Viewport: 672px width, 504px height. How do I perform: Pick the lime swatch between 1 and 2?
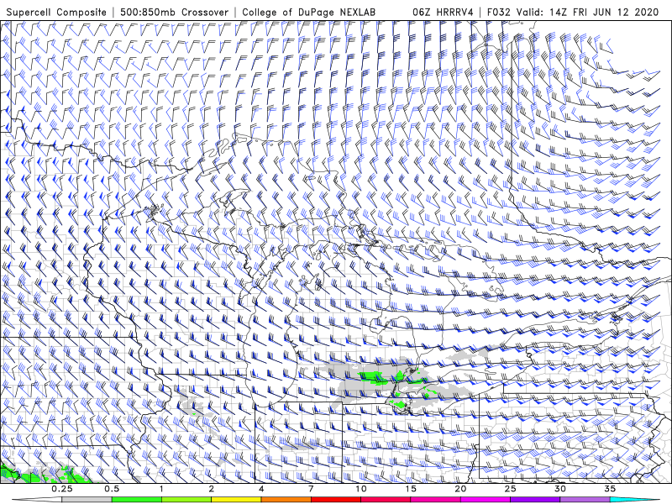coord(186,500)
